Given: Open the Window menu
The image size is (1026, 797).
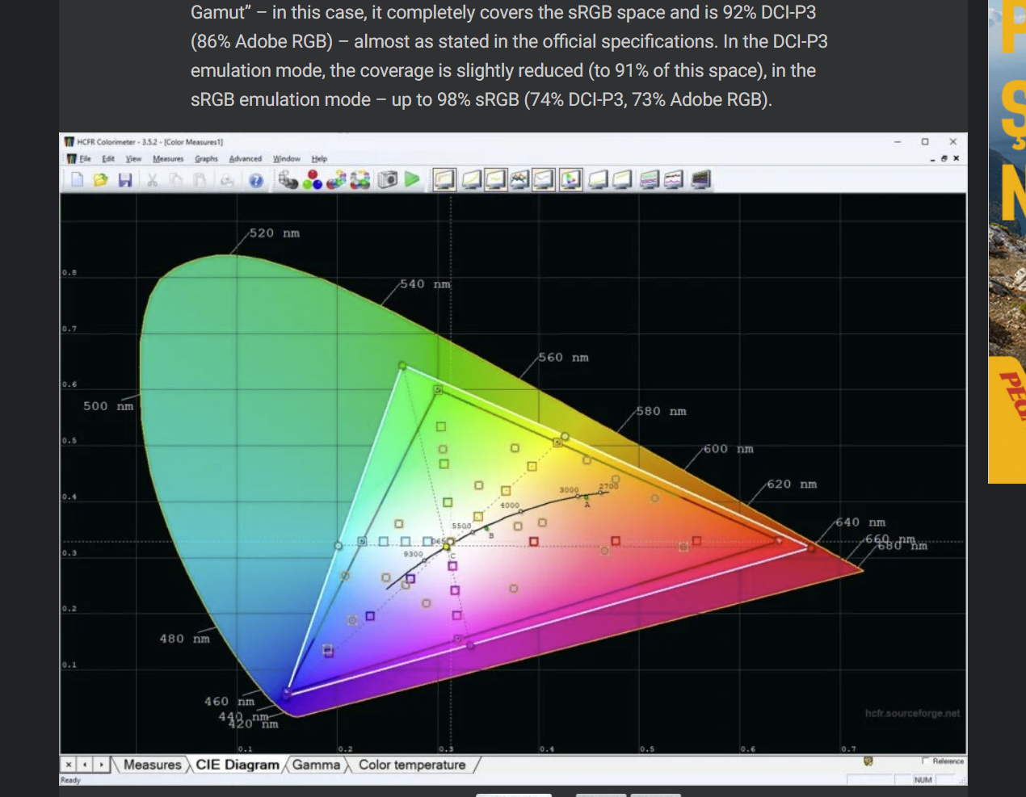Looking at the screenshot, I should [x=286, y=158].
